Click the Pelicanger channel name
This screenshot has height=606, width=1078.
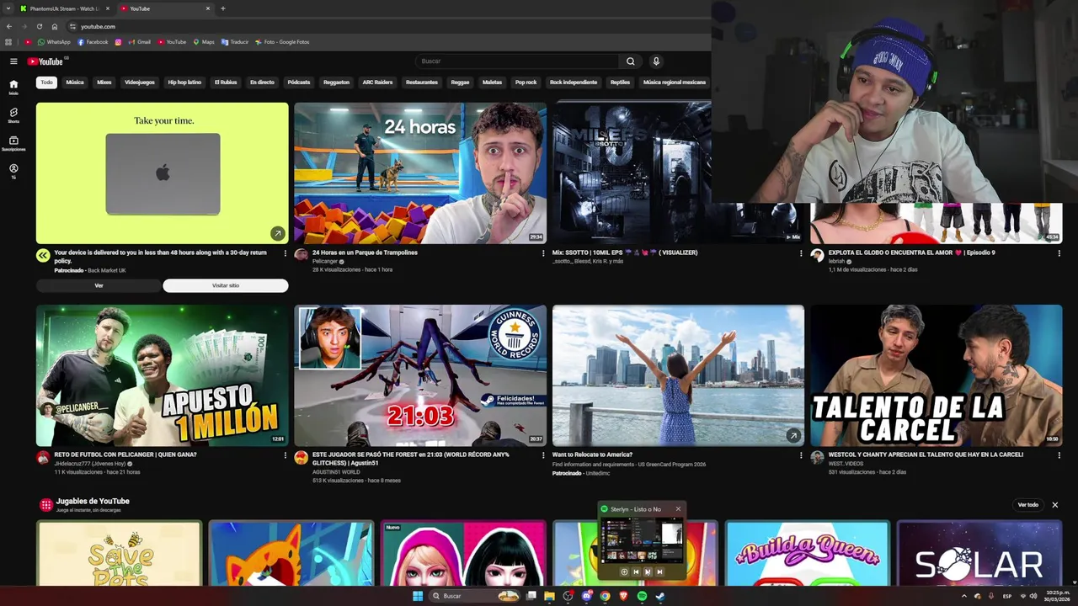[x=324, y=262]
